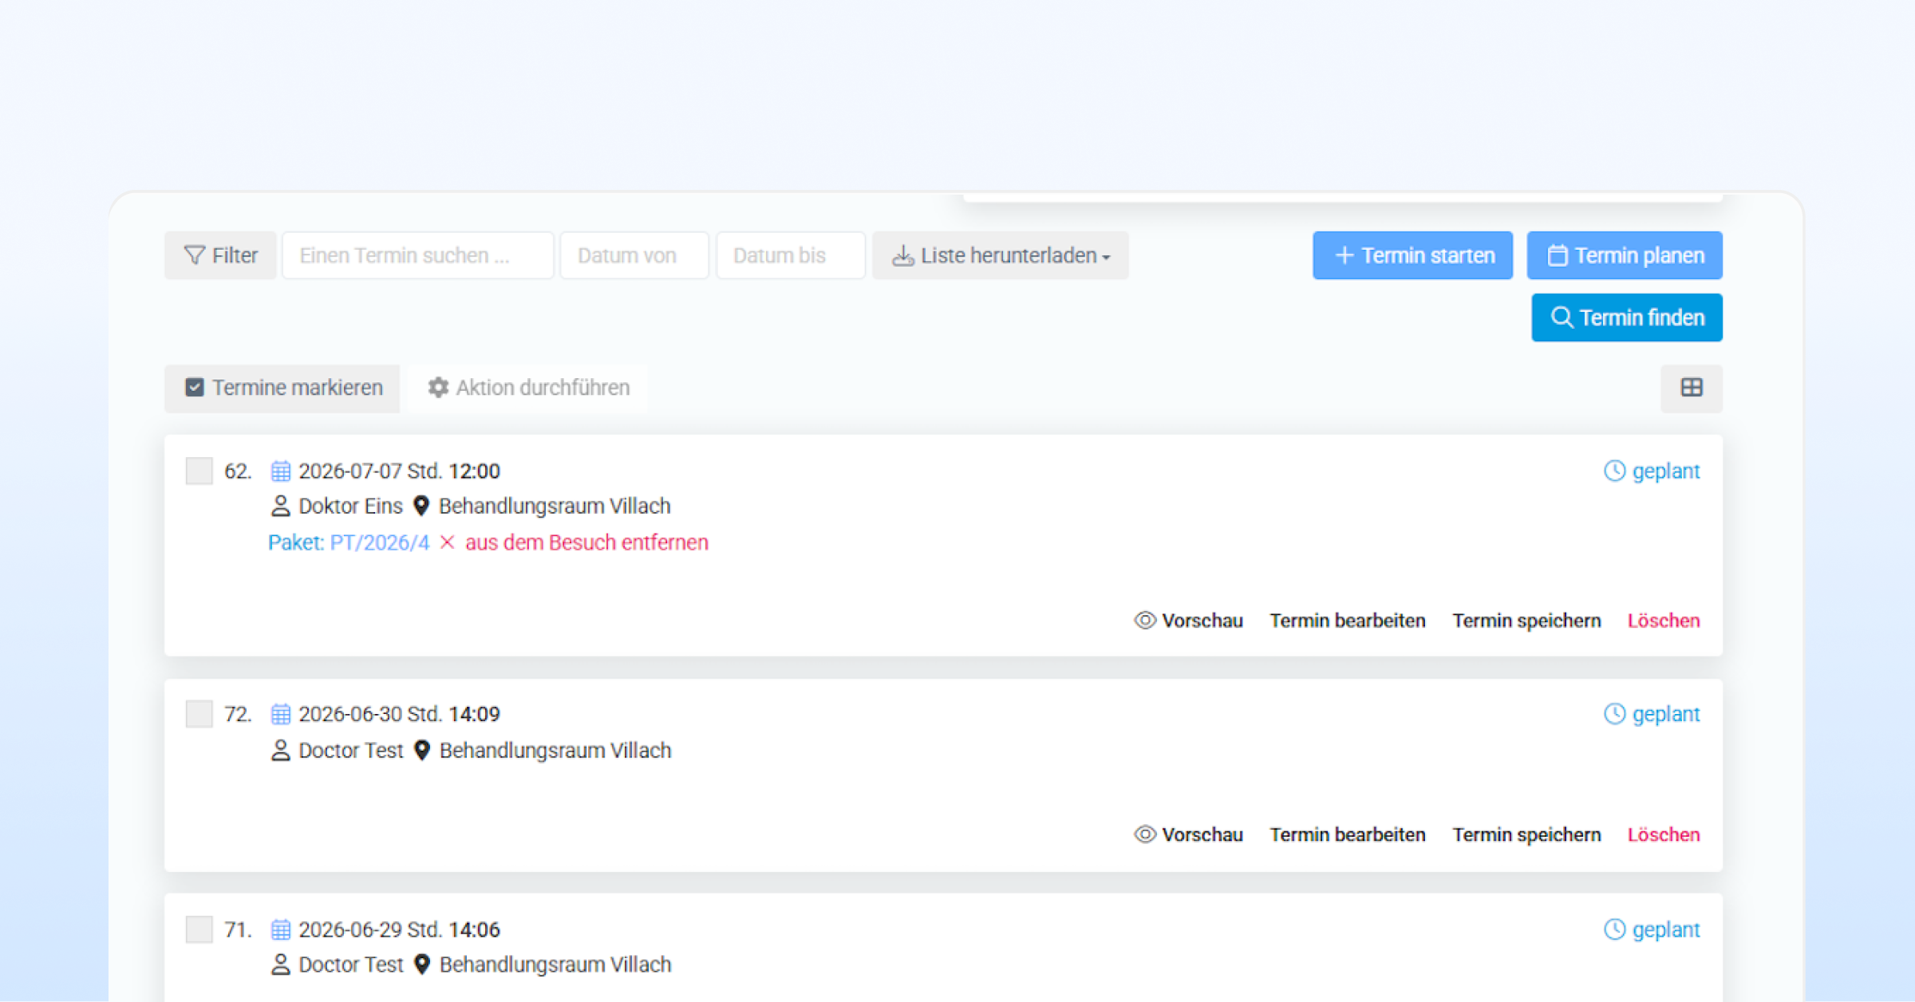Image resolution: width=1915 pixels, height=1002 pixels.
Task: Check the box for appointment 72
Action: 199,713
